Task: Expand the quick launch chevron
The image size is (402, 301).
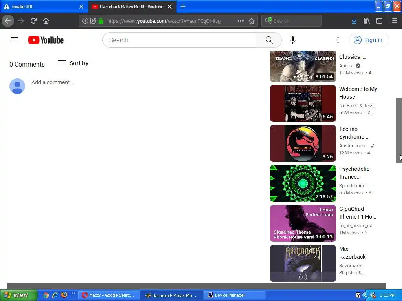Action: (x=73, y=293)
